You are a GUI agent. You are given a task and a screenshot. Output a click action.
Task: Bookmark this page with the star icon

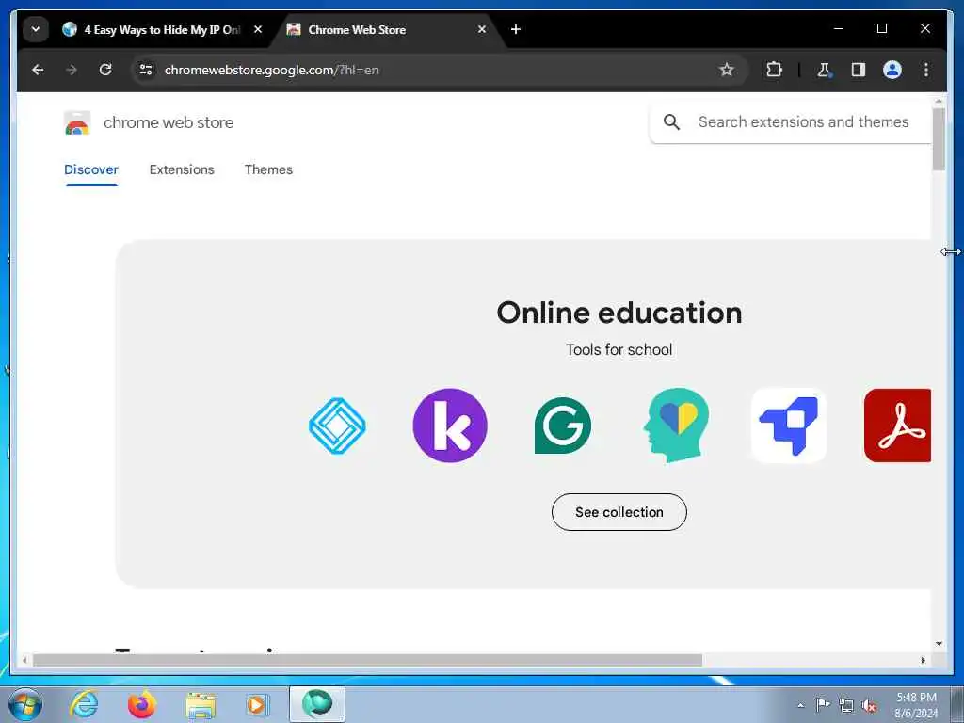(x=727, y=70)
